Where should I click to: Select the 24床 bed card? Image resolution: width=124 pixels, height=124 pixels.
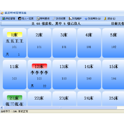tap(89, 99)
